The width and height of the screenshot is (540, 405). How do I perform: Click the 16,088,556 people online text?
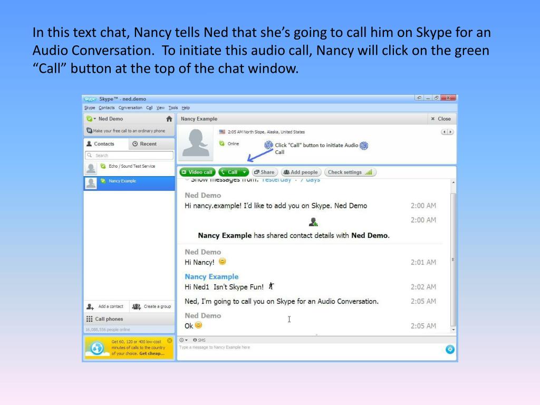(108, 330)
